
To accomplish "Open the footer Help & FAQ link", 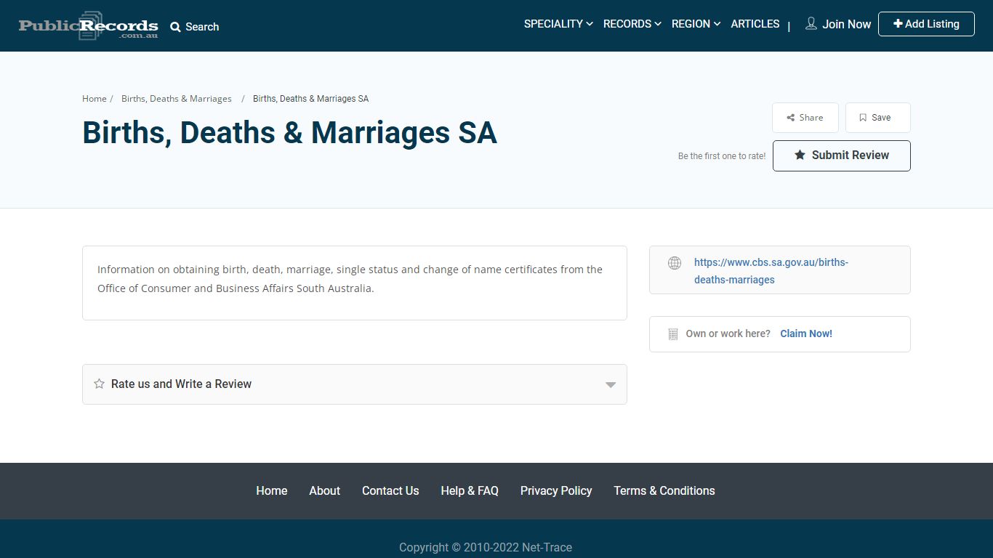I will pyautogui.click(x=470, y=491).
